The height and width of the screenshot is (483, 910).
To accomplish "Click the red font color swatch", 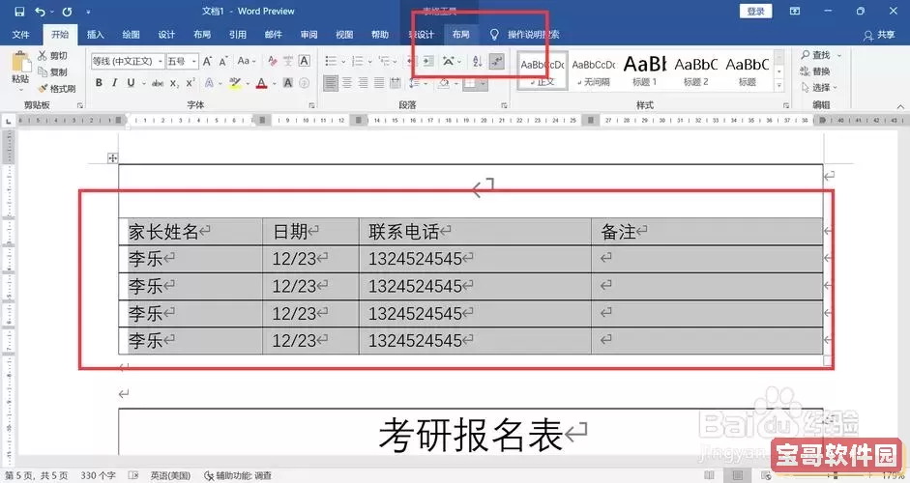I will click(261, 84).
